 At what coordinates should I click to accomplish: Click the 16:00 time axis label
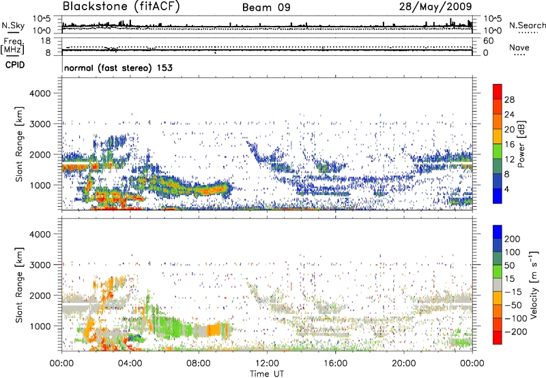coord(335,364)
